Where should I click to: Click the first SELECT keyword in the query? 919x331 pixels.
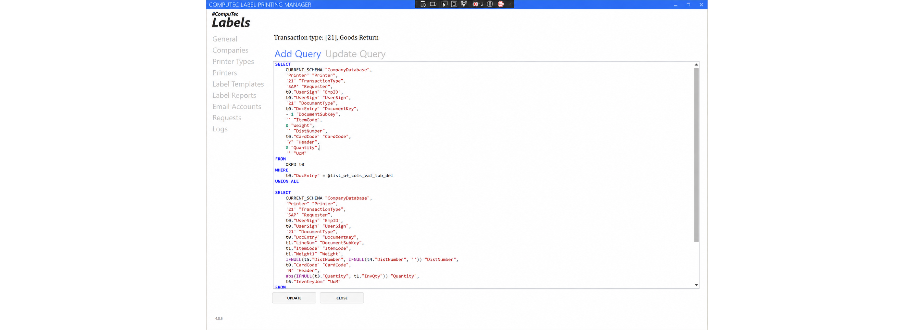pyautogui.click(x=283, y=64)
